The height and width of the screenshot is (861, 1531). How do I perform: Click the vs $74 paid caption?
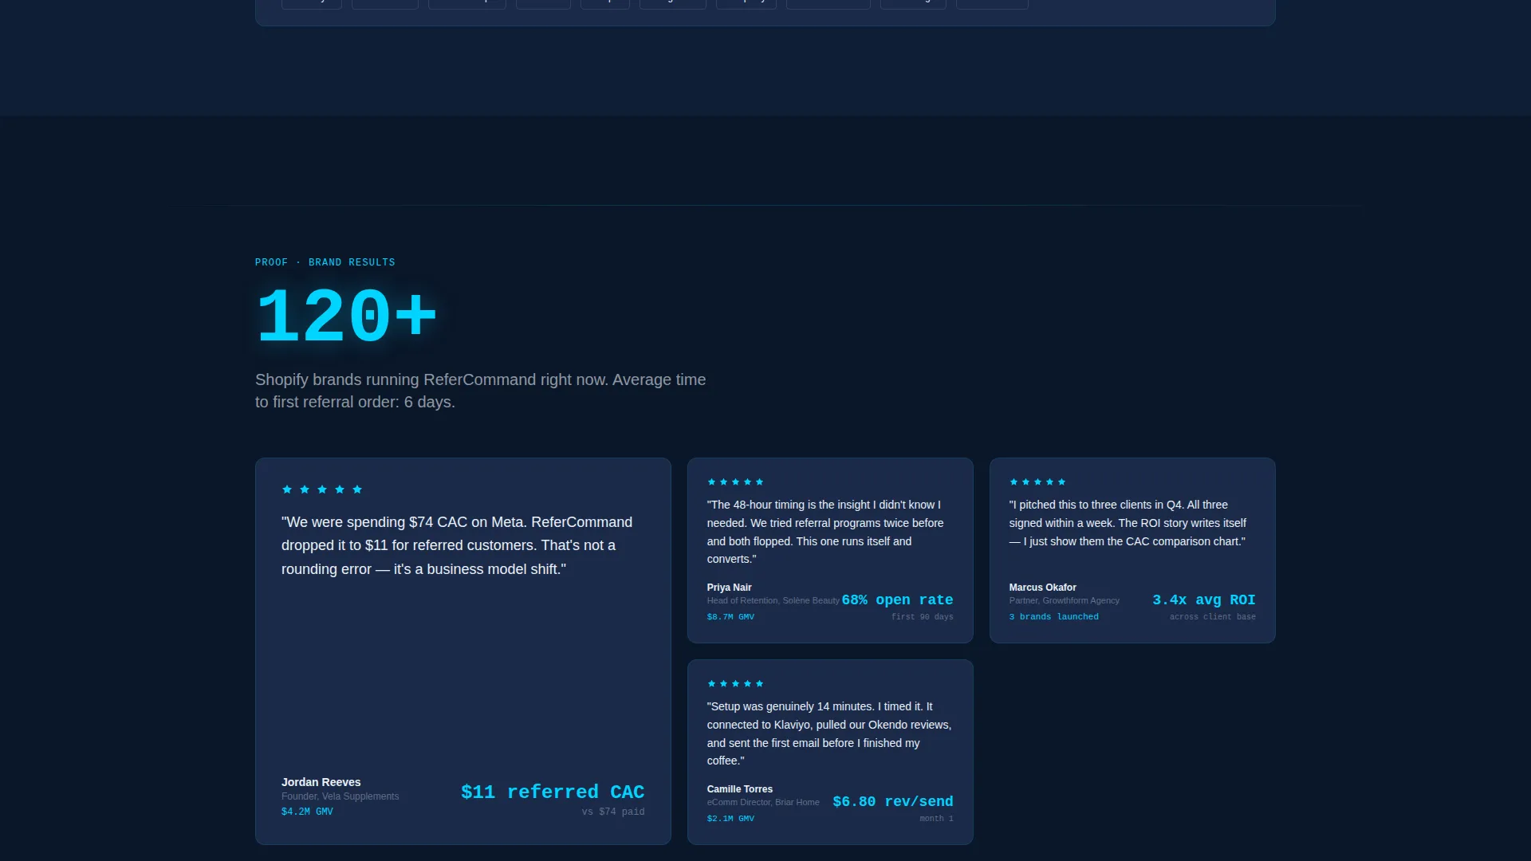click(x=613, y=812)
